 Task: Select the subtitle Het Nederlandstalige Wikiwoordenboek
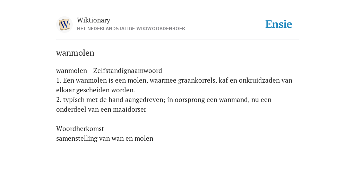[x=131, y=29]
